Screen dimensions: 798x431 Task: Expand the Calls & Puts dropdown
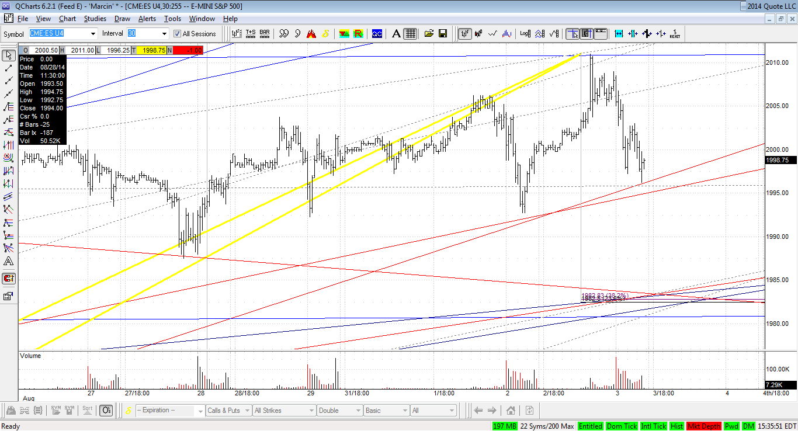tap(247, 411)
